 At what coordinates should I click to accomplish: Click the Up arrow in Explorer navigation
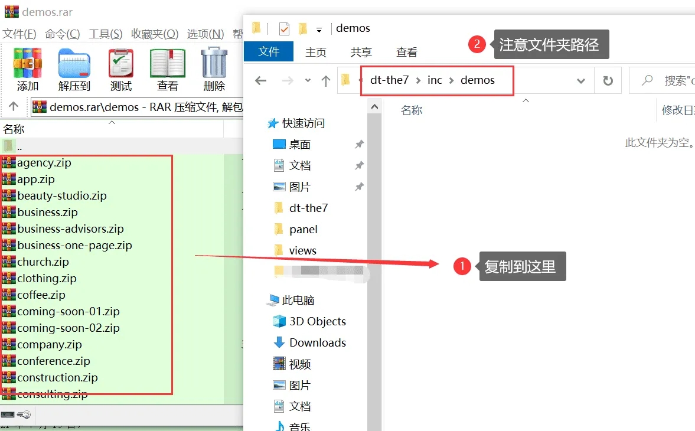click(x=326, y=81)
